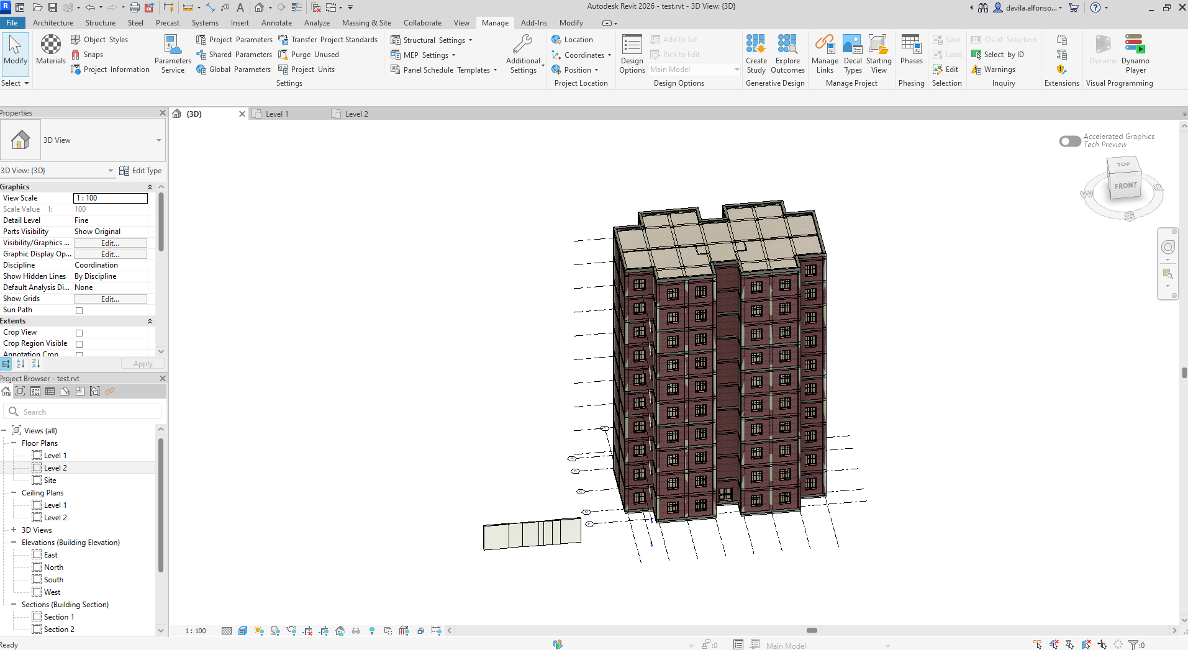Click Apply in the Properties panel
This screenshot has width=1188, height=650.
[142, 363]
